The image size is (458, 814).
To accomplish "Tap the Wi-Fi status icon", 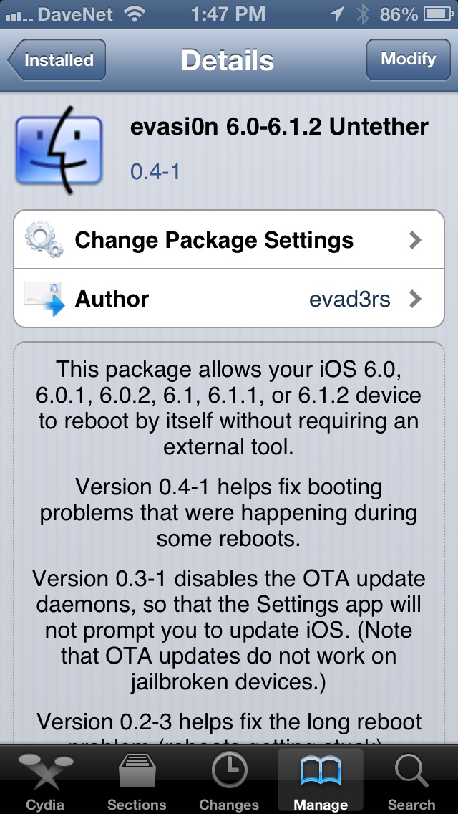I will coord(135,14).
